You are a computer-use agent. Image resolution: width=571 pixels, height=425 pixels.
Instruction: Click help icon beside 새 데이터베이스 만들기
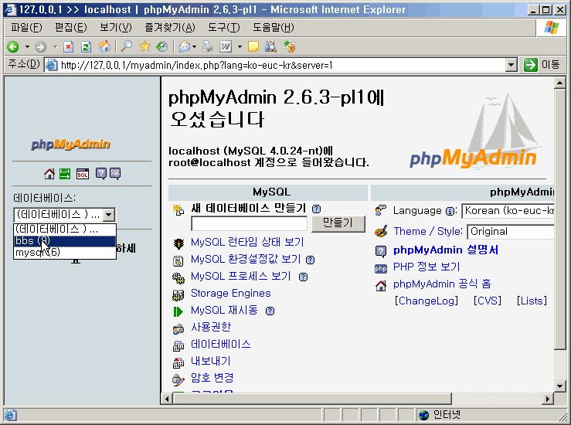(317, 209)
